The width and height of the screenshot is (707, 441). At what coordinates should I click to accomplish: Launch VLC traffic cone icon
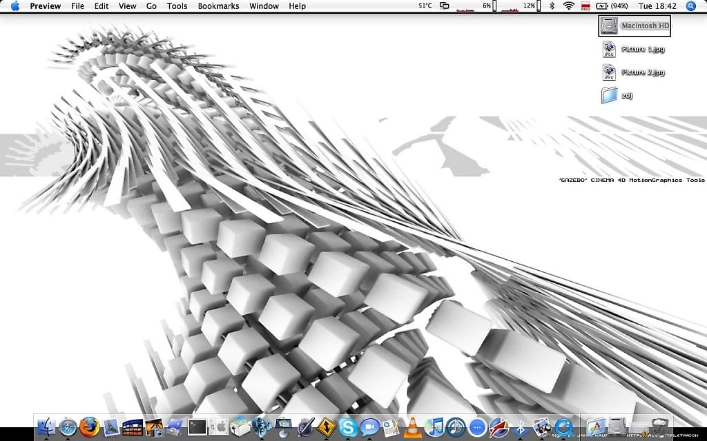(413, 427)
